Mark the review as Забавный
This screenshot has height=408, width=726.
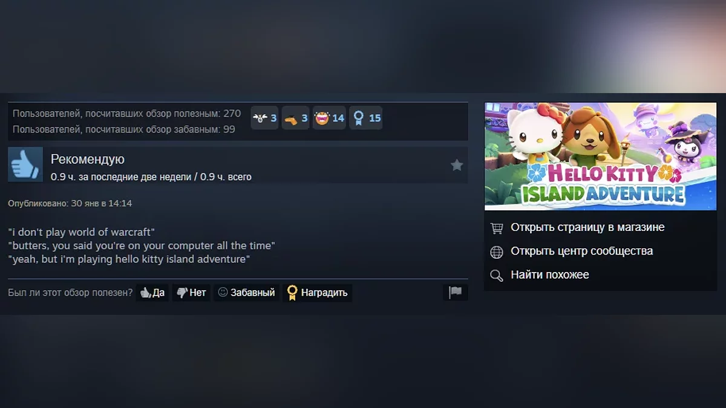[x=246, y=293]
